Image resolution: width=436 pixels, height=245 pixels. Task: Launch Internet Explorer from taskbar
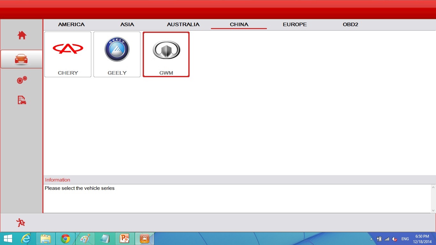(x=26, y=238)
